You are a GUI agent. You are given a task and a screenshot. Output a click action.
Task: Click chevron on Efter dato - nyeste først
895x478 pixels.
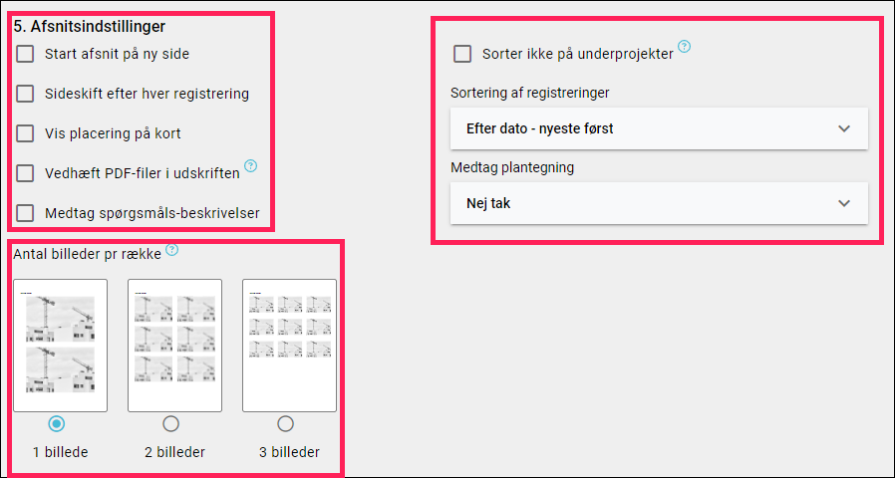click(844, 128)
